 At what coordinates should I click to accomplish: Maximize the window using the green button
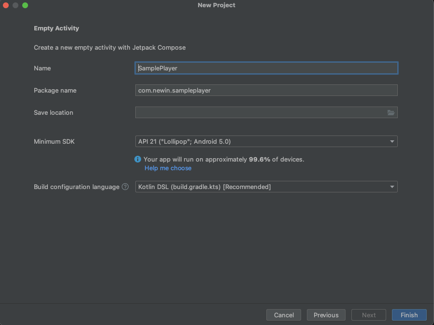[25, 5]
